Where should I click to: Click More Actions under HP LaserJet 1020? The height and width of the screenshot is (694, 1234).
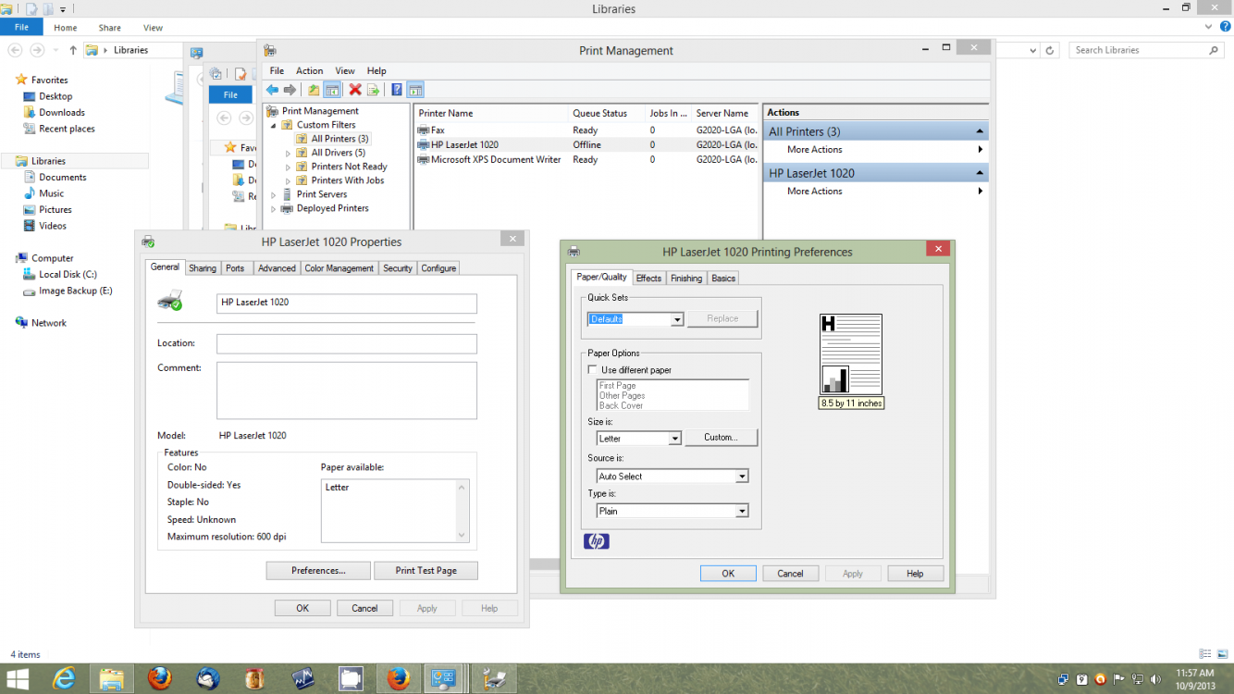click(814, 192)
